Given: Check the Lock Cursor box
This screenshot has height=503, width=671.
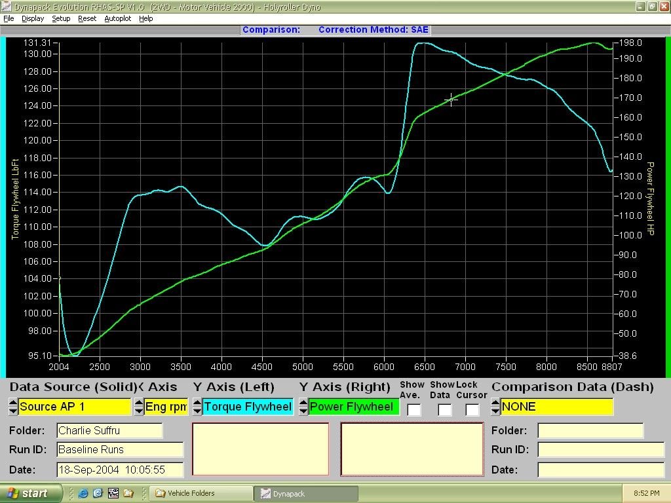Looking at the screenshot, I should point(472,410).
